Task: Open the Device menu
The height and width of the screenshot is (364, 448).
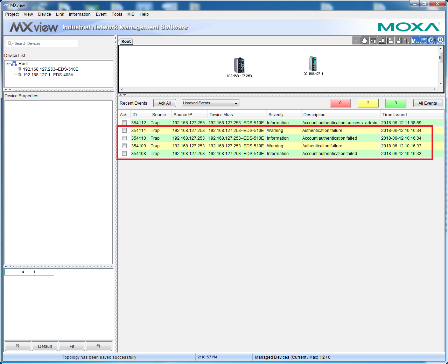Action: pos(44,14)
